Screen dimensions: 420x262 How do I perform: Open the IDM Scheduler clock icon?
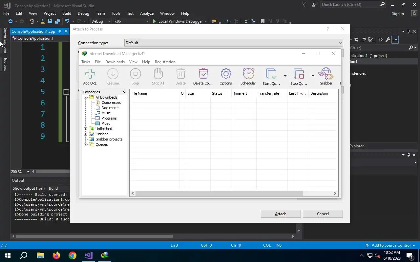[x=248, y=74]
